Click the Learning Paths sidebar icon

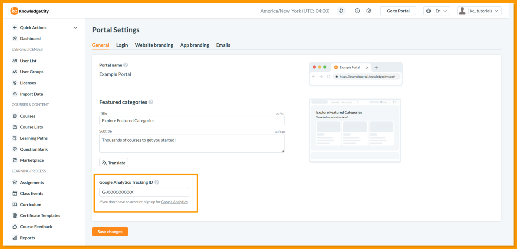pyautogui.click(x=15, y=138)
